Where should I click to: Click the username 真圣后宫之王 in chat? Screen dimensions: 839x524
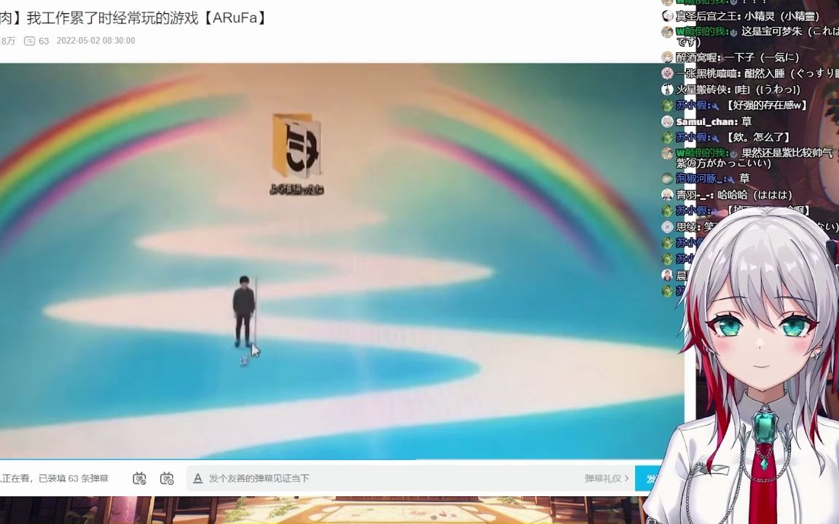pyautogui.click(x=707, y=16)
